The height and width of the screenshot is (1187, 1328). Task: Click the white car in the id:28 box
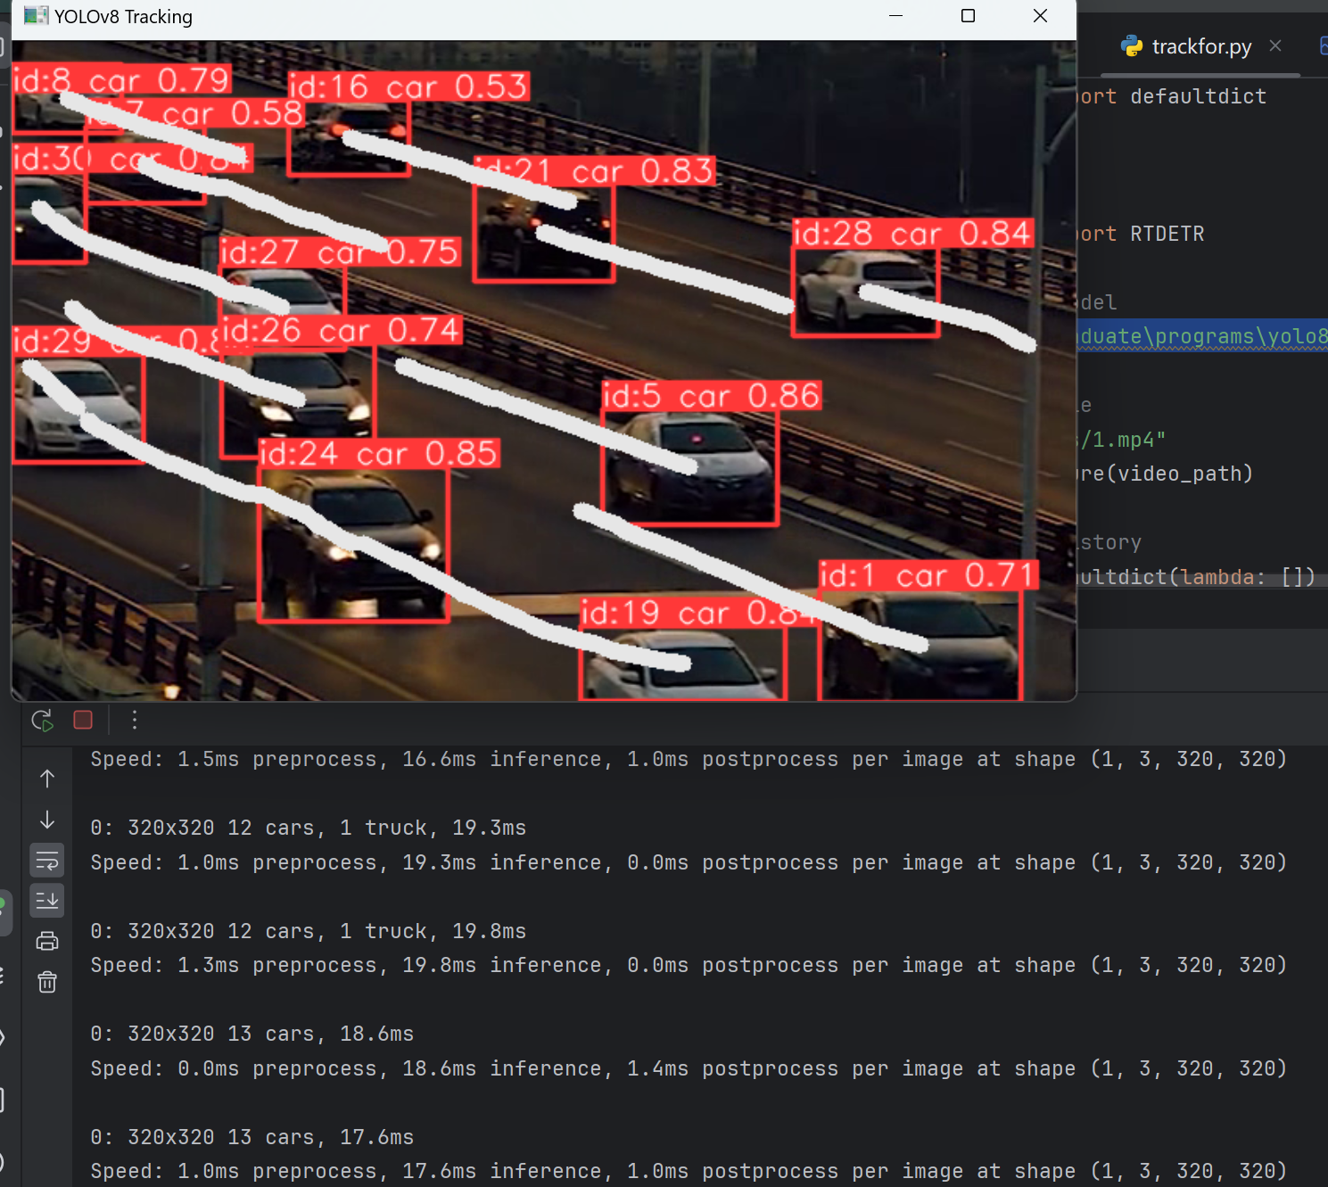(865, 291)
